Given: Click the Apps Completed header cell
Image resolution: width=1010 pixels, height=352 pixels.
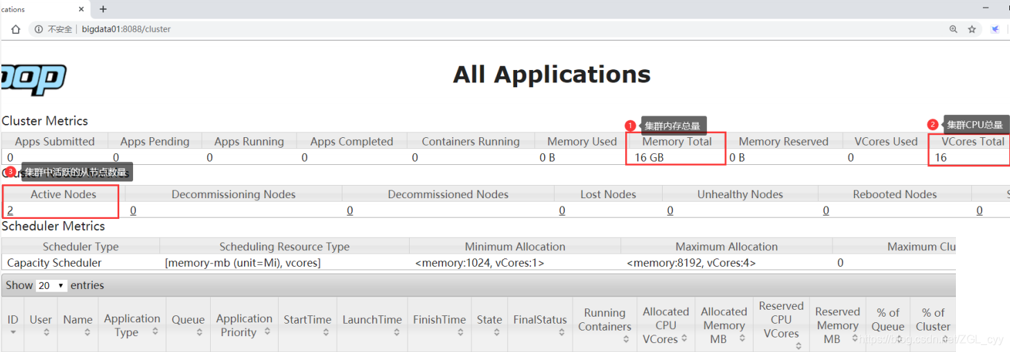Looking at the screenshot, I should pos(351,141).
